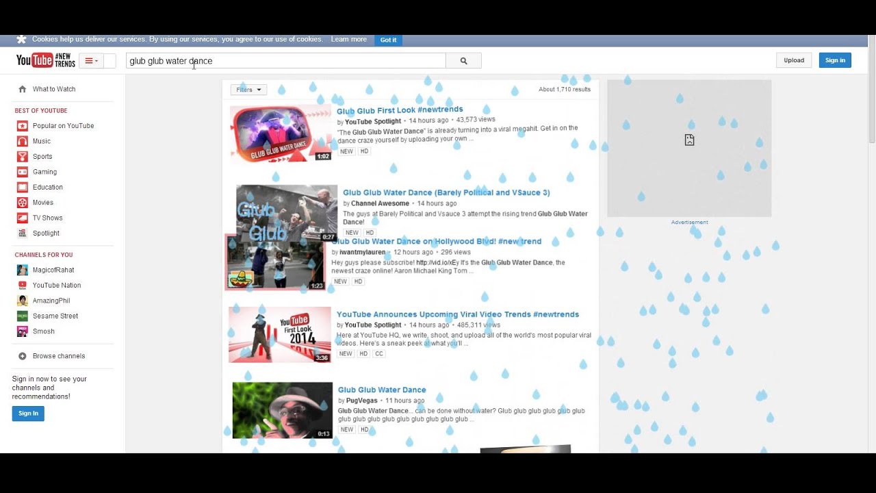
Task: Open the guide menu button beside logo
Action: [90, 61]
